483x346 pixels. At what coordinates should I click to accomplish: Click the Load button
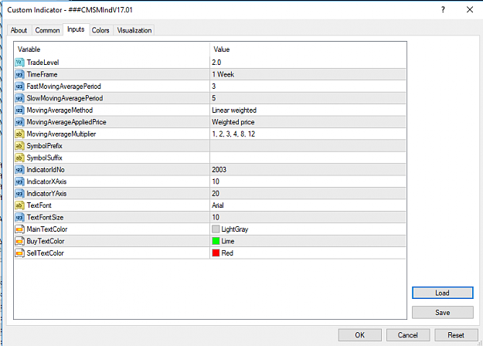coord(442,293)
